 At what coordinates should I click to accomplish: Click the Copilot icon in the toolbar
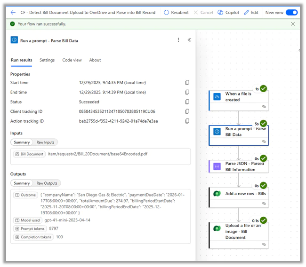click(220, 13)
